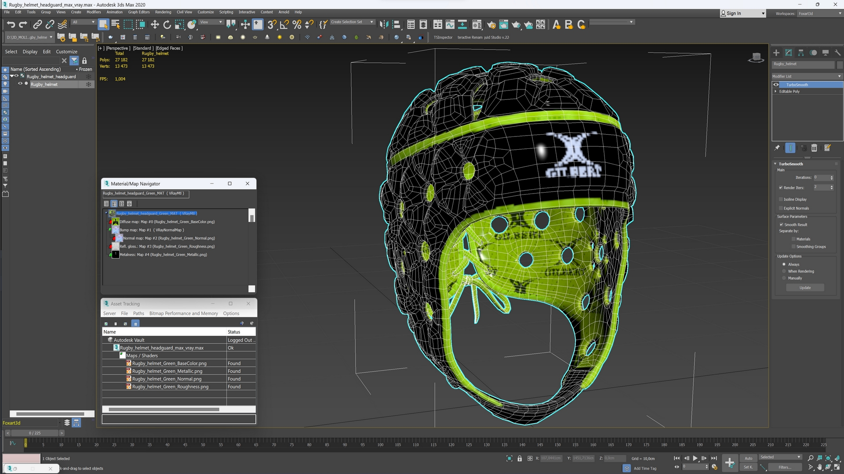
Task: Open the Sign In dropdown
Action: pos(743,14)
